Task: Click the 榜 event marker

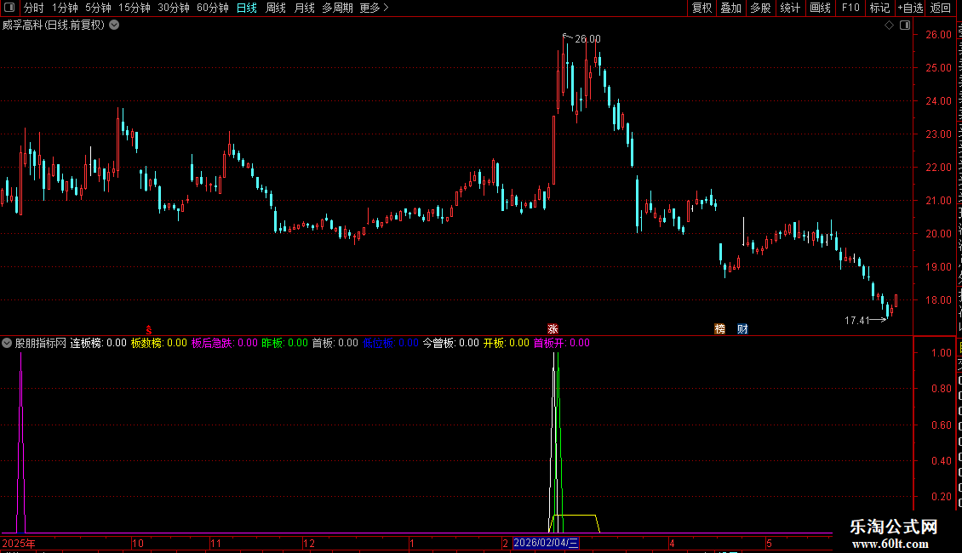Action: coord(719,329)
